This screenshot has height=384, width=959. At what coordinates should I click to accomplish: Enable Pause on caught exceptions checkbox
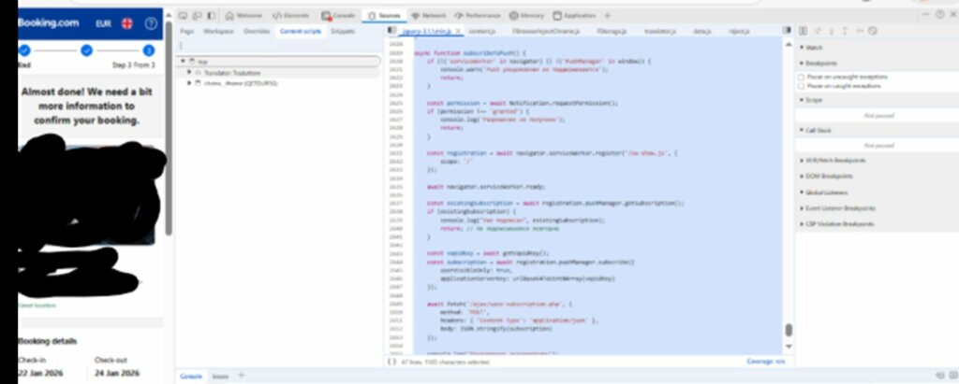[801, 85]
